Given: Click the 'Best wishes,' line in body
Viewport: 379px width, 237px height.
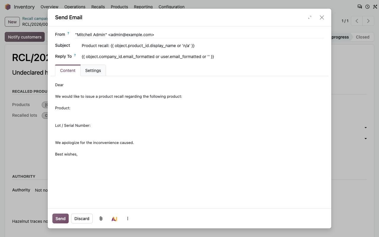Looking at the screenshot, I should coord(66,154).
